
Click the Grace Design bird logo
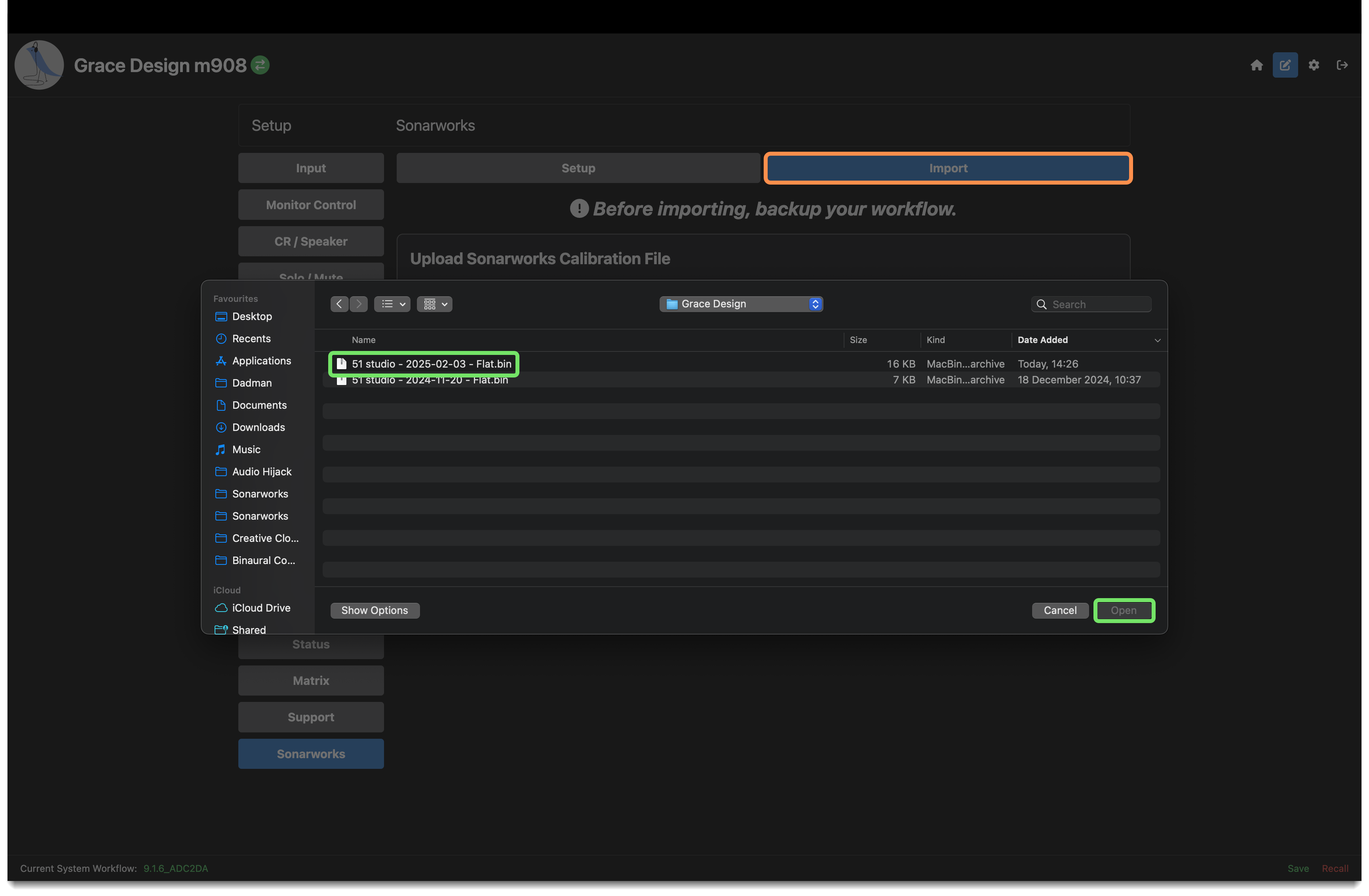38,65
